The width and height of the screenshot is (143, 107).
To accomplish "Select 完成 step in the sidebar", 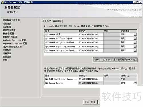I will (x=5, y=60).
